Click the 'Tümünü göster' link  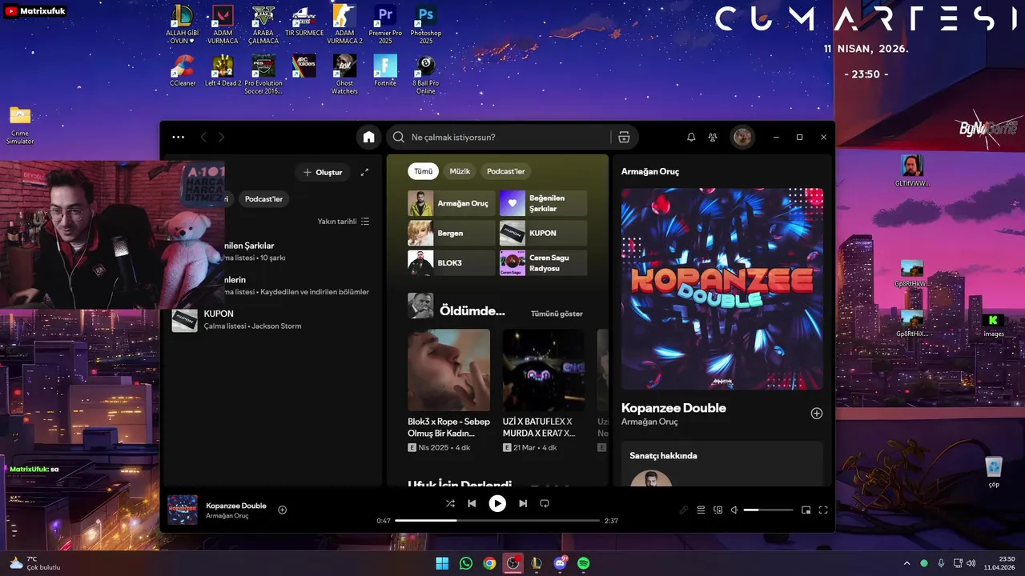coord(557,314)
